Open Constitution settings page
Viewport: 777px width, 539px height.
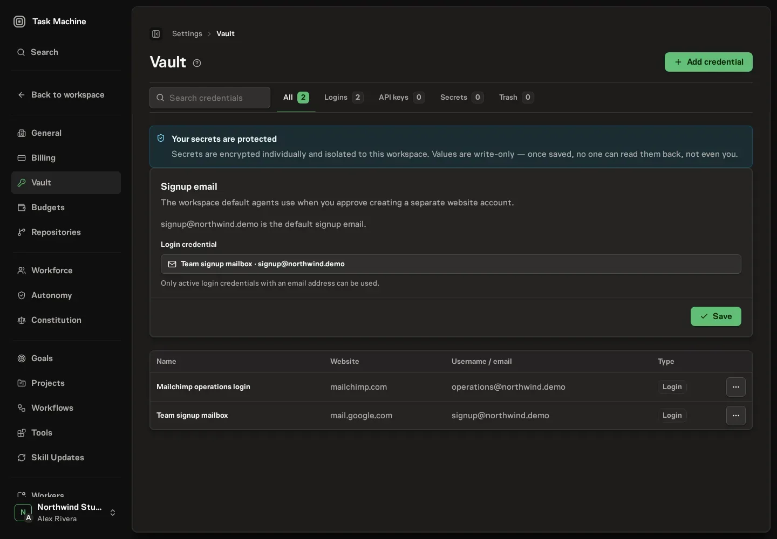(x=66, y=320)
